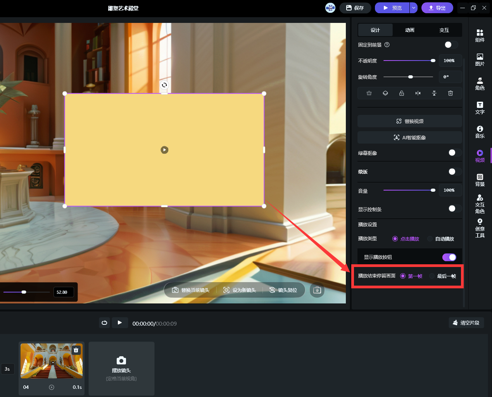The image size is (492, 397).
Task: Turn off the 显示播放按钮 toggle
Action: [449, 257]
